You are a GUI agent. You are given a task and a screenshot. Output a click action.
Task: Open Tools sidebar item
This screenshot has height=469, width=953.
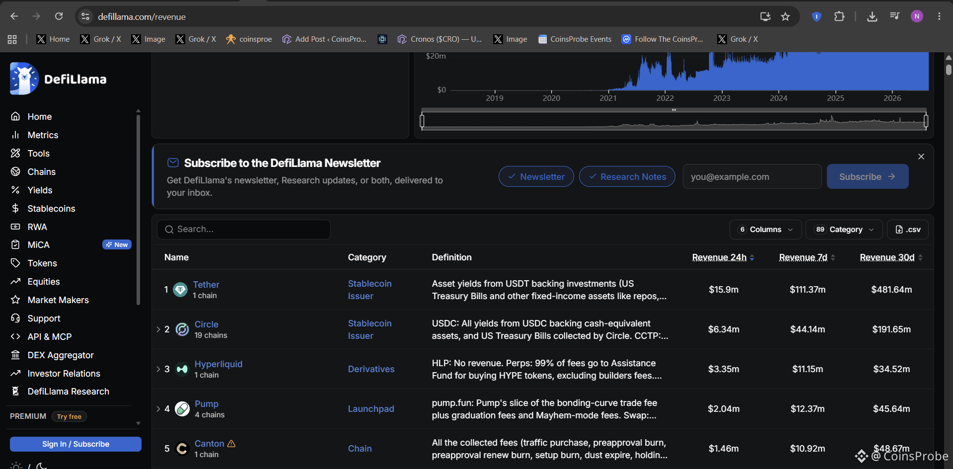39,154
